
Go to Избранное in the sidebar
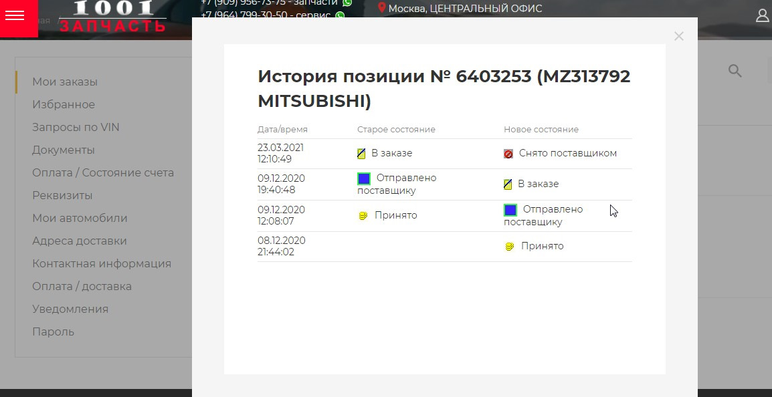pos(63,104)
